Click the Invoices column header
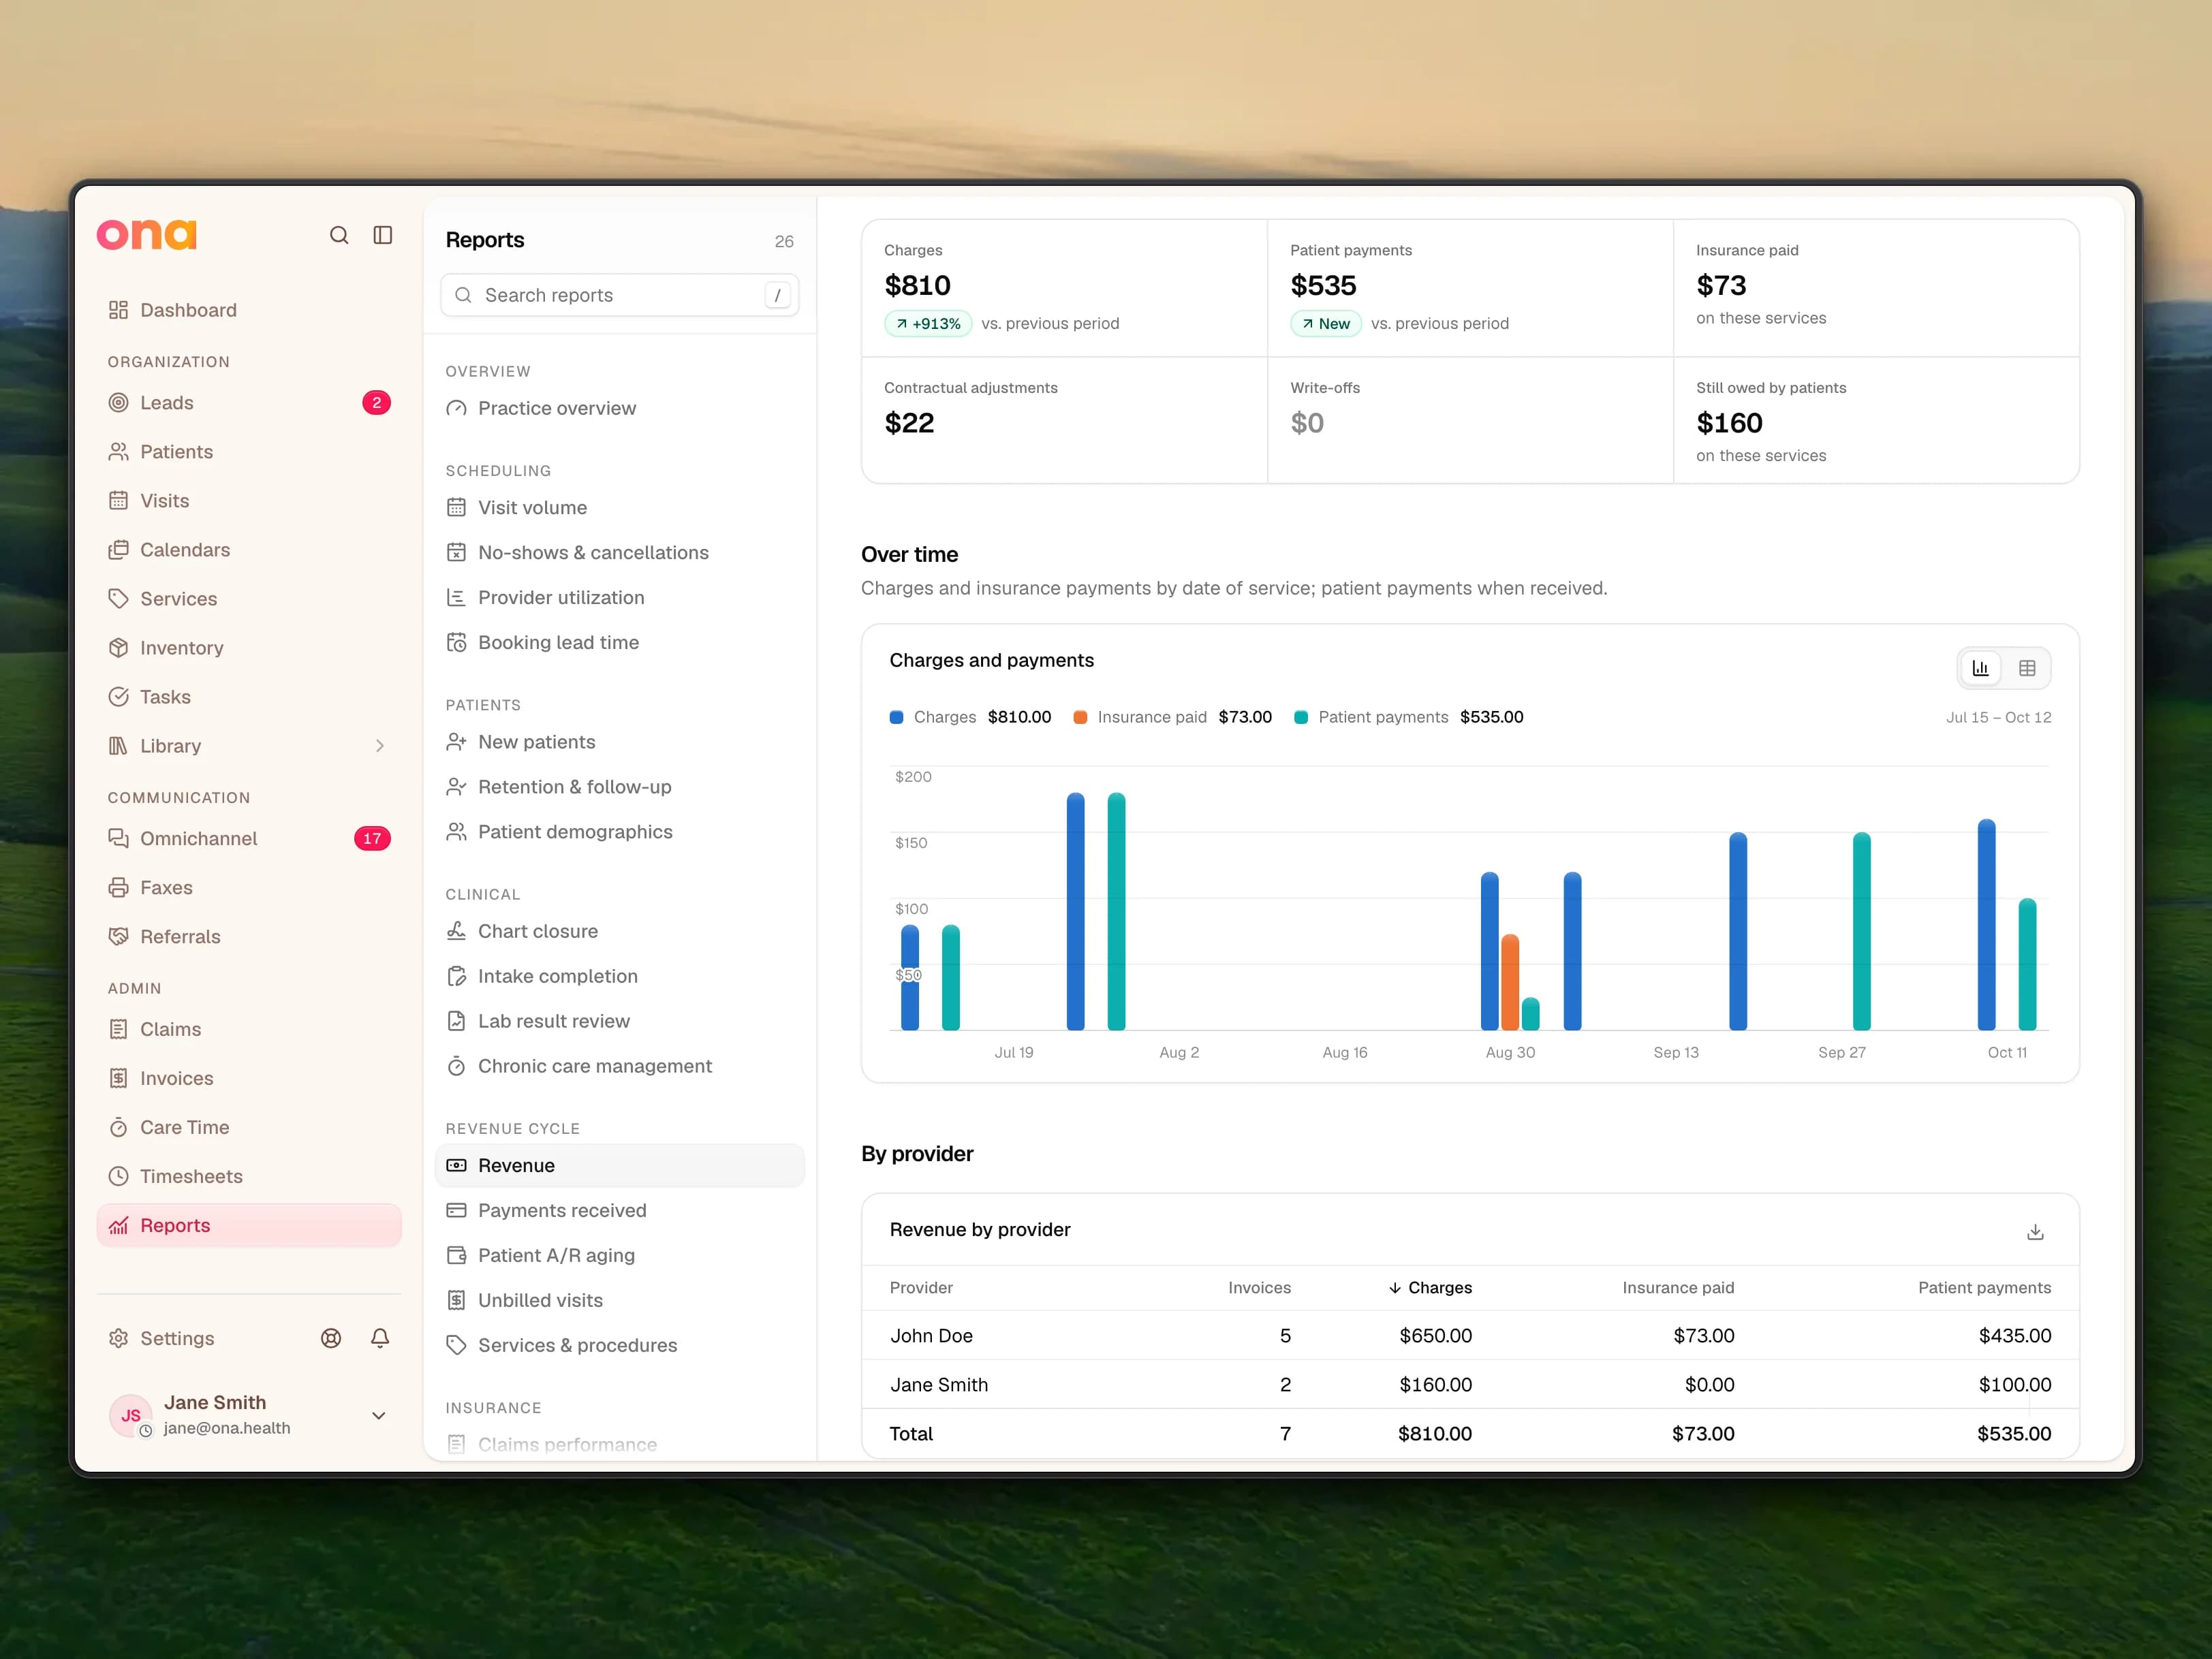The height and width of the screenshot is (1659, 2212). (1259, 1287)
